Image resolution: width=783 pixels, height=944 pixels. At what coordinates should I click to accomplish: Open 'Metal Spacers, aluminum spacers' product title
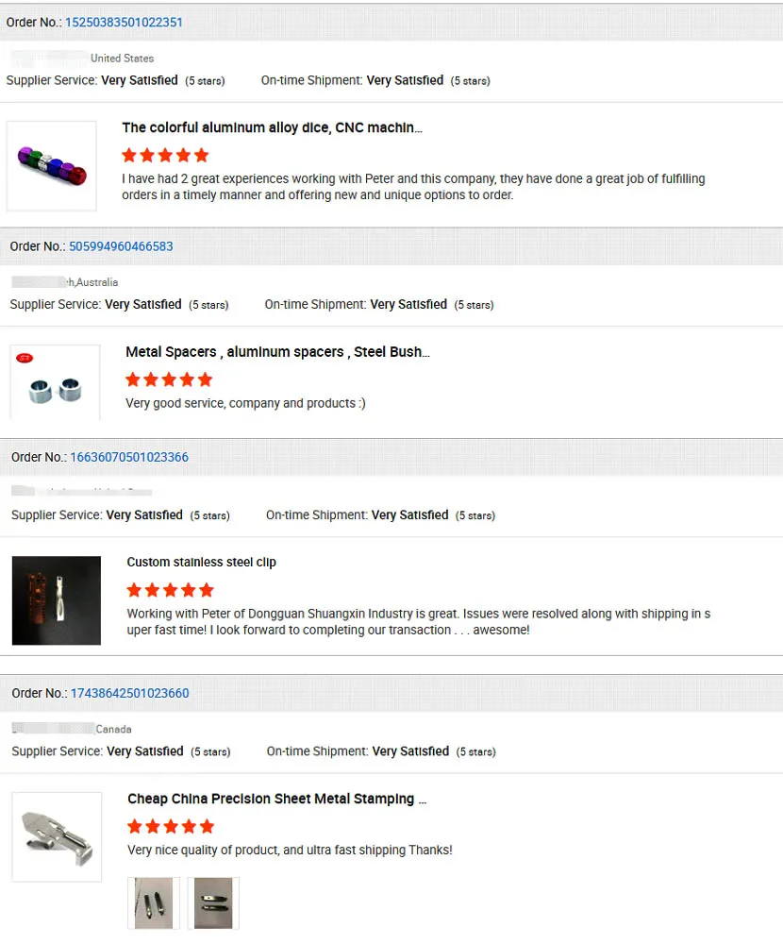[x=277, y=352]
